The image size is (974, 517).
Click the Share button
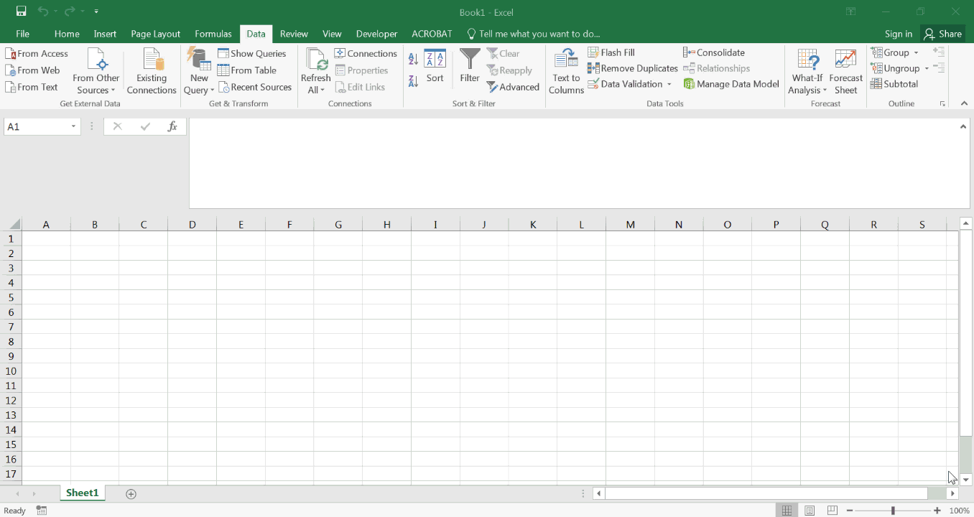coord(942,34)
